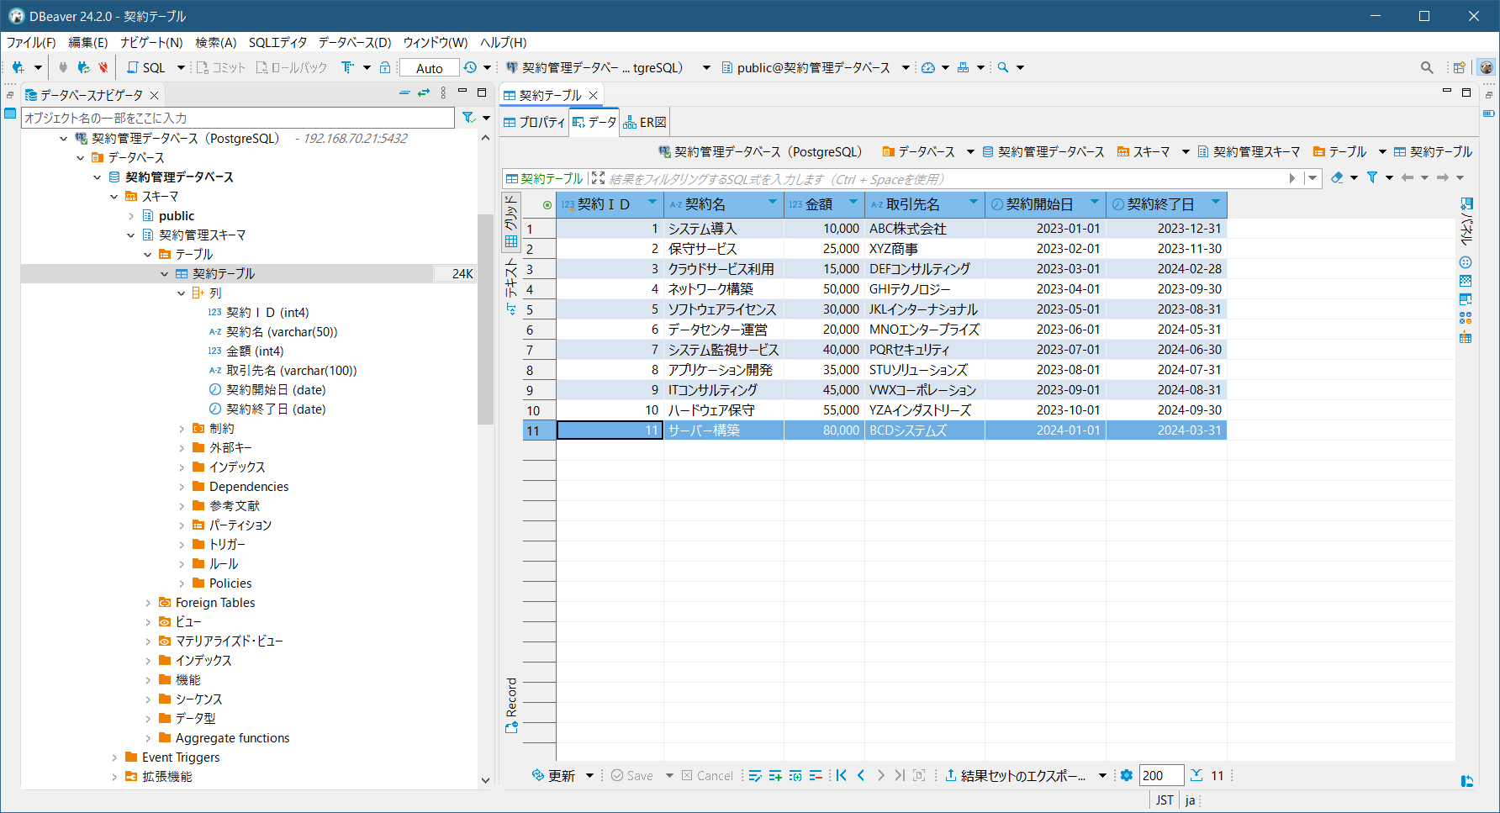Switch to the プロパティ tab

(535, 122)
